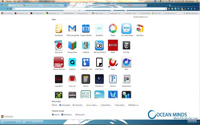Launch the Pandora app
The image size is (200, 125).
coord(113,79)
